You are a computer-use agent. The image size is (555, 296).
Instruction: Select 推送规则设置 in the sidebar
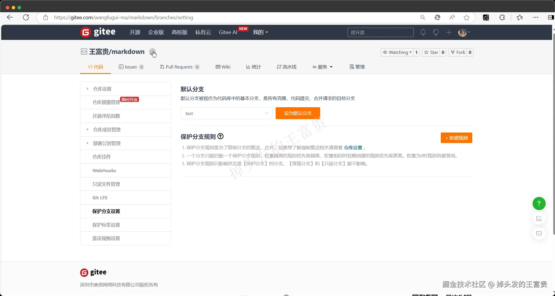point(126,238)
